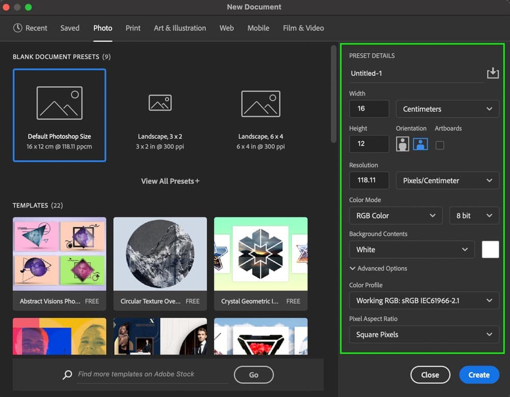Viewport: 510px width, 397px height.
Task: Click the Recent clock icon
Action: pyautogui.click(x=17, y=28)
